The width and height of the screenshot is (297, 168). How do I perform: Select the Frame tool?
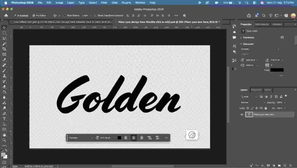(x=4, y=54)
